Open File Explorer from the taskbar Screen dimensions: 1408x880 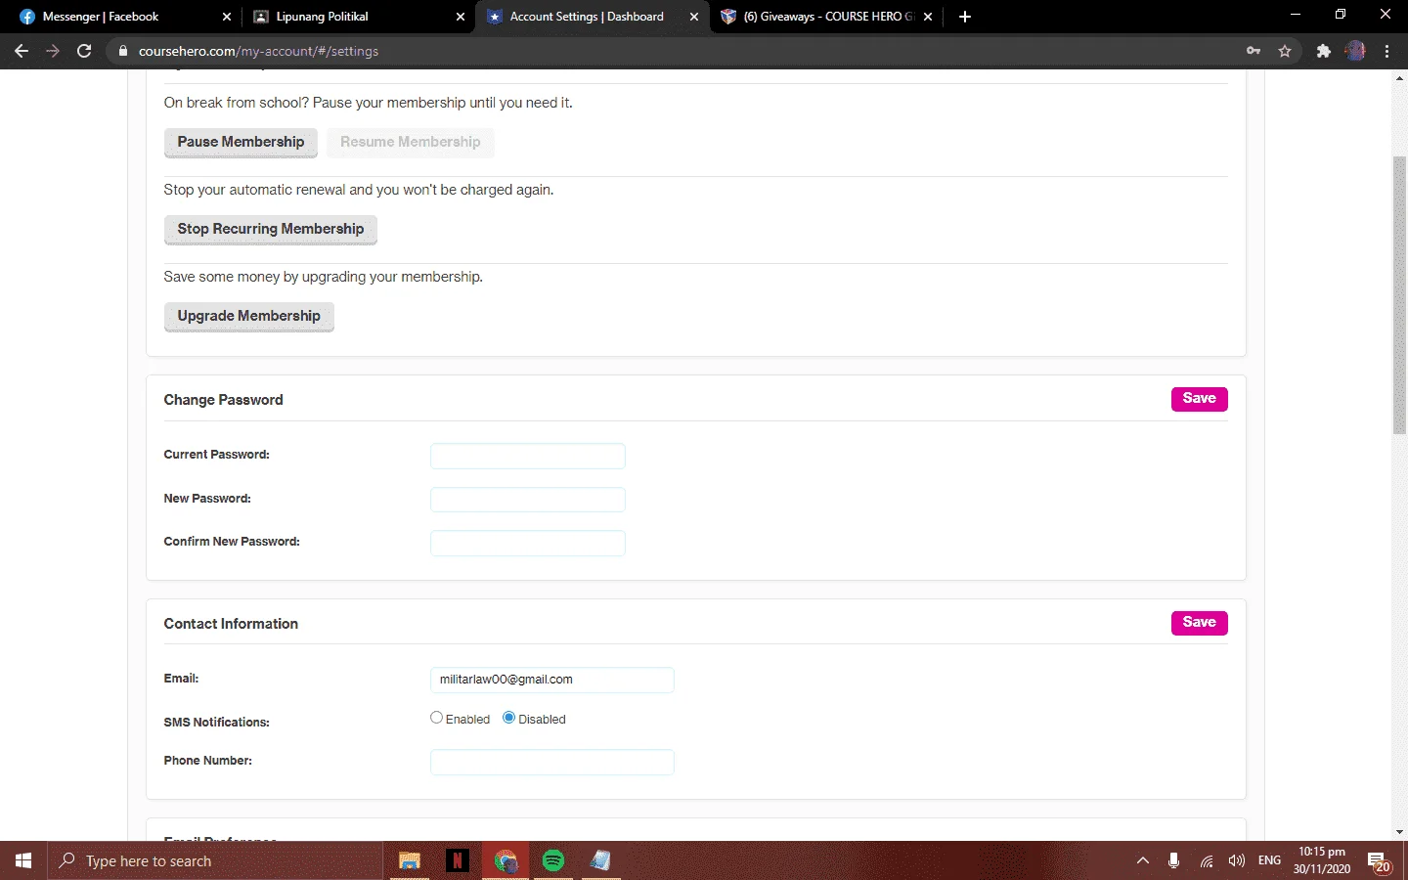point(409,860)
